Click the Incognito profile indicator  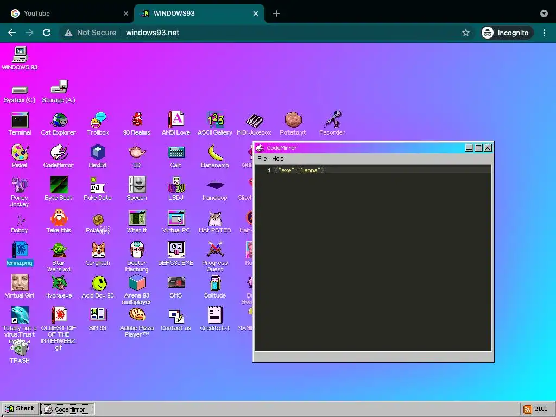pos(507,33)
